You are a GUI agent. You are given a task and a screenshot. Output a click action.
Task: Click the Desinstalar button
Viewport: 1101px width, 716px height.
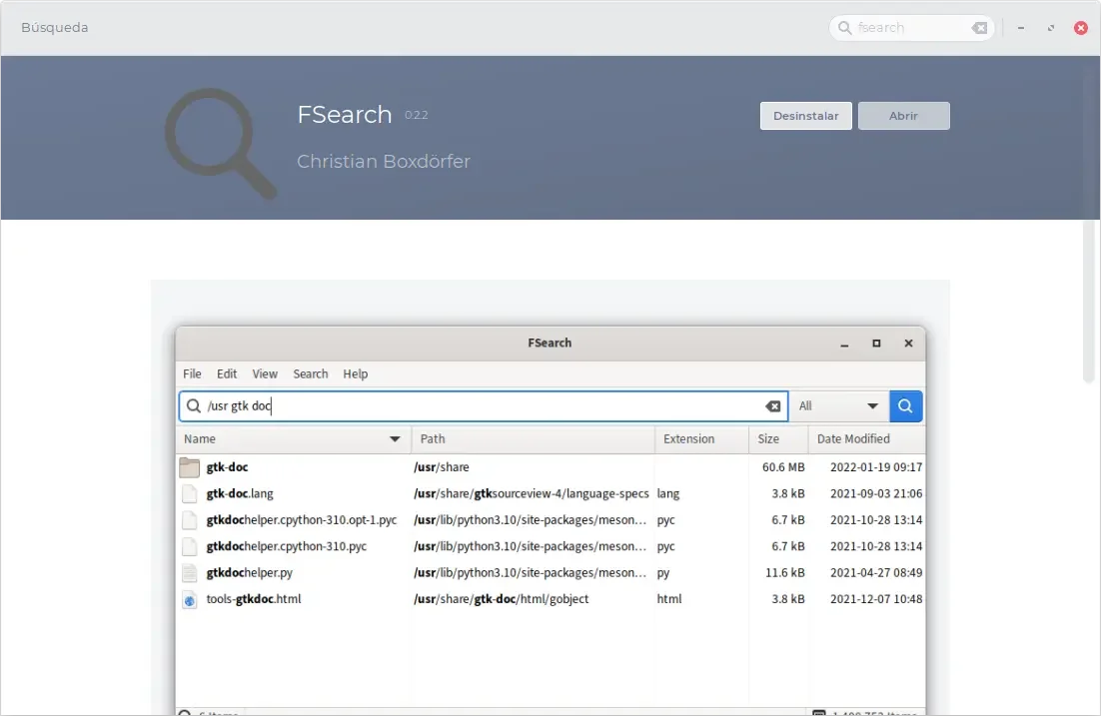805,115
